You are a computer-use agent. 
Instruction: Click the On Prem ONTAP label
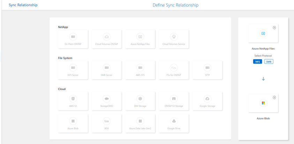pyautogui.click(x=73, y=44)
